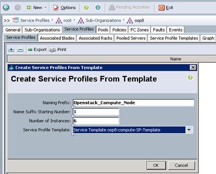The width and height of the screenshot is (216, 174).
Task: Click the Export button
Action: click(x=37, y=50)
